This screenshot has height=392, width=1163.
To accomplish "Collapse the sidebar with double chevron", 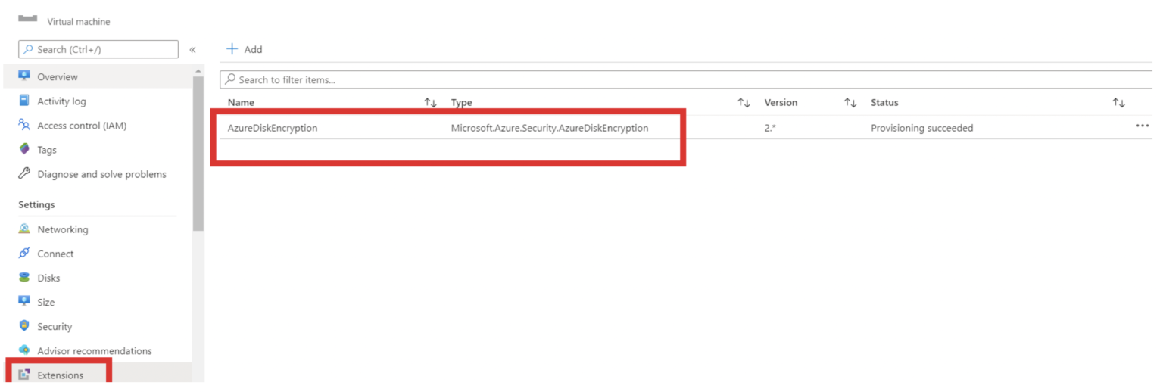I will pos(192,50).
